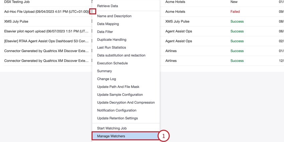Click Start Watching Job

pyautogui.click(x=112, y=128)
